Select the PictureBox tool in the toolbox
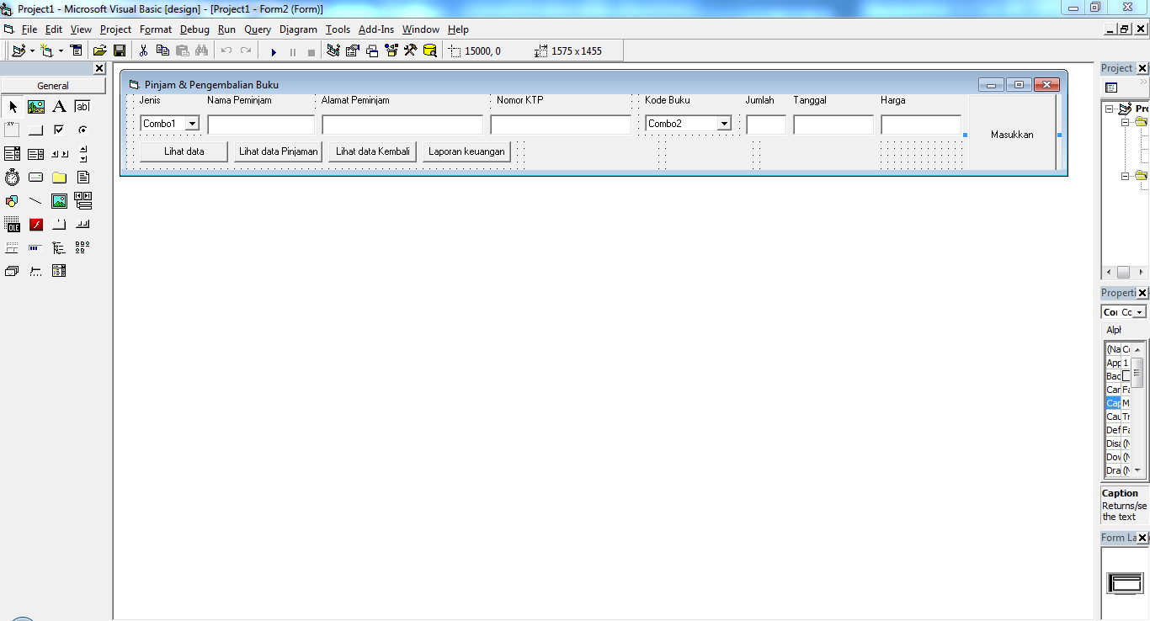Viewport: 1150px width, 621px height. [35, 107]
